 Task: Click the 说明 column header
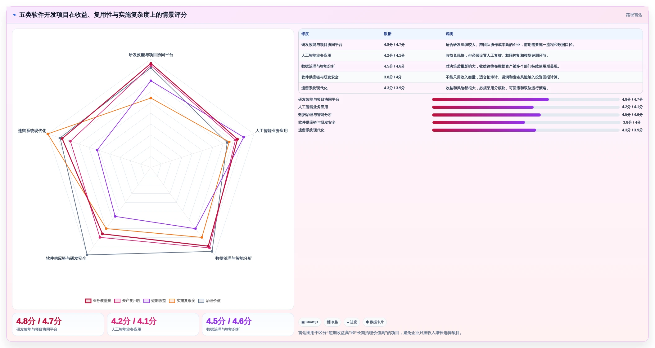click(x=449, y=34)
